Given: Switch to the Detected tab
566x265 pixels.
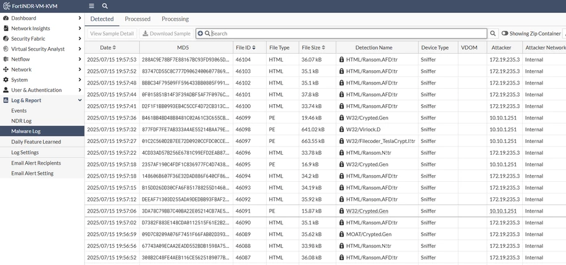Looking at the screenshot, I should pyautogui.click(x=102, y=19).
